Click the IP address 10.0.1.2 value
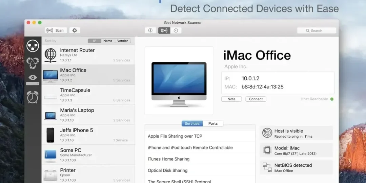 (x=250, y=78)
